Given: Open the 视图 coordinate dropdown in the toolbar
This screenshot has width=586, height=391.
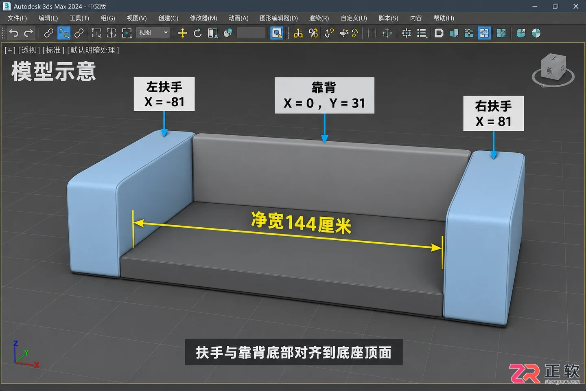Looking at the screenshot, I should click(153, 33).
